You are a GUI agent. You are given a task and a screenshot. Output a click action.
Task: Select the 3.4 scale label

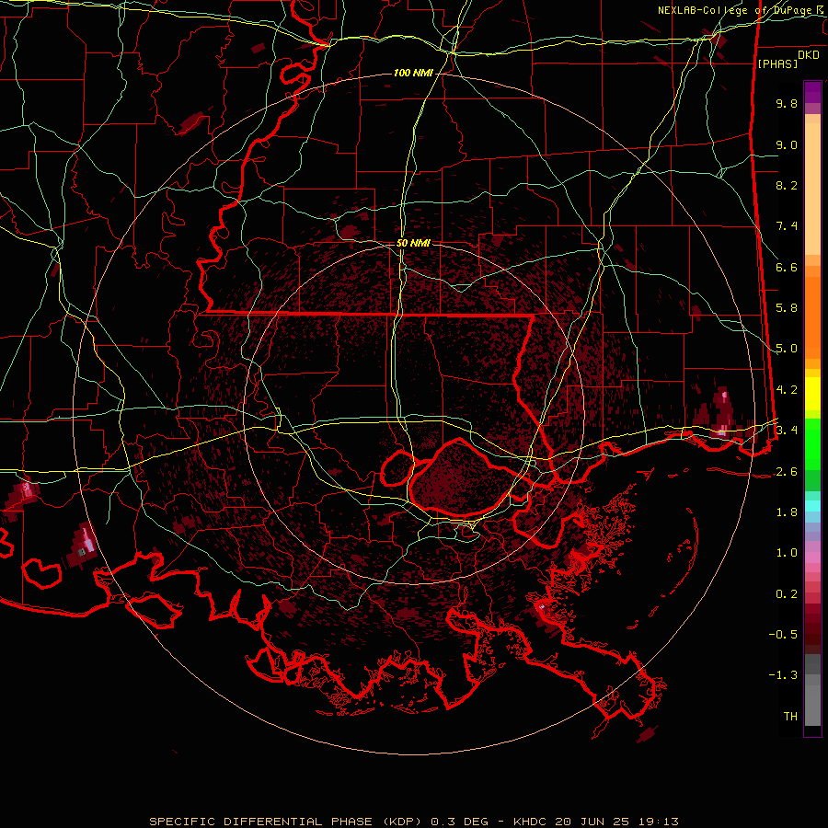pyautogui.click(x=787, y=431)
